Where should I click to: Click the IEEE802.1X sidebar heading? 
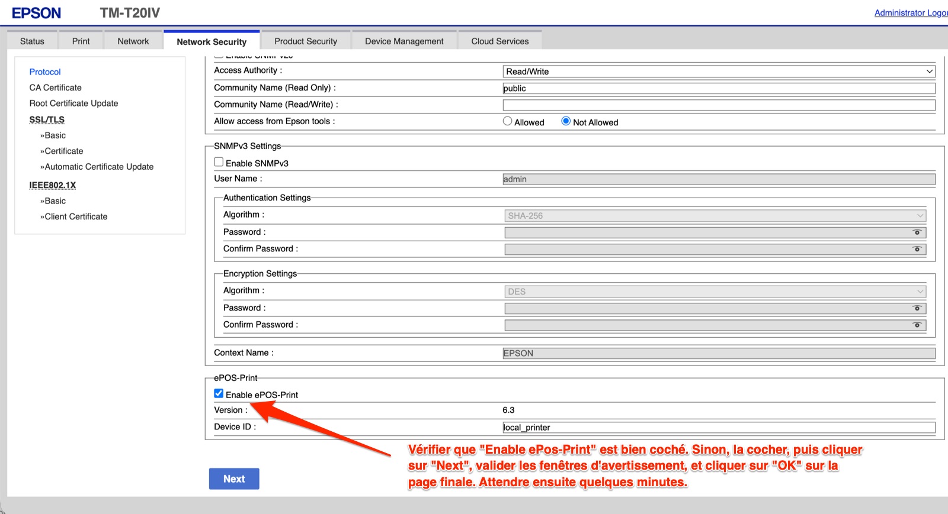pos(53,185)
